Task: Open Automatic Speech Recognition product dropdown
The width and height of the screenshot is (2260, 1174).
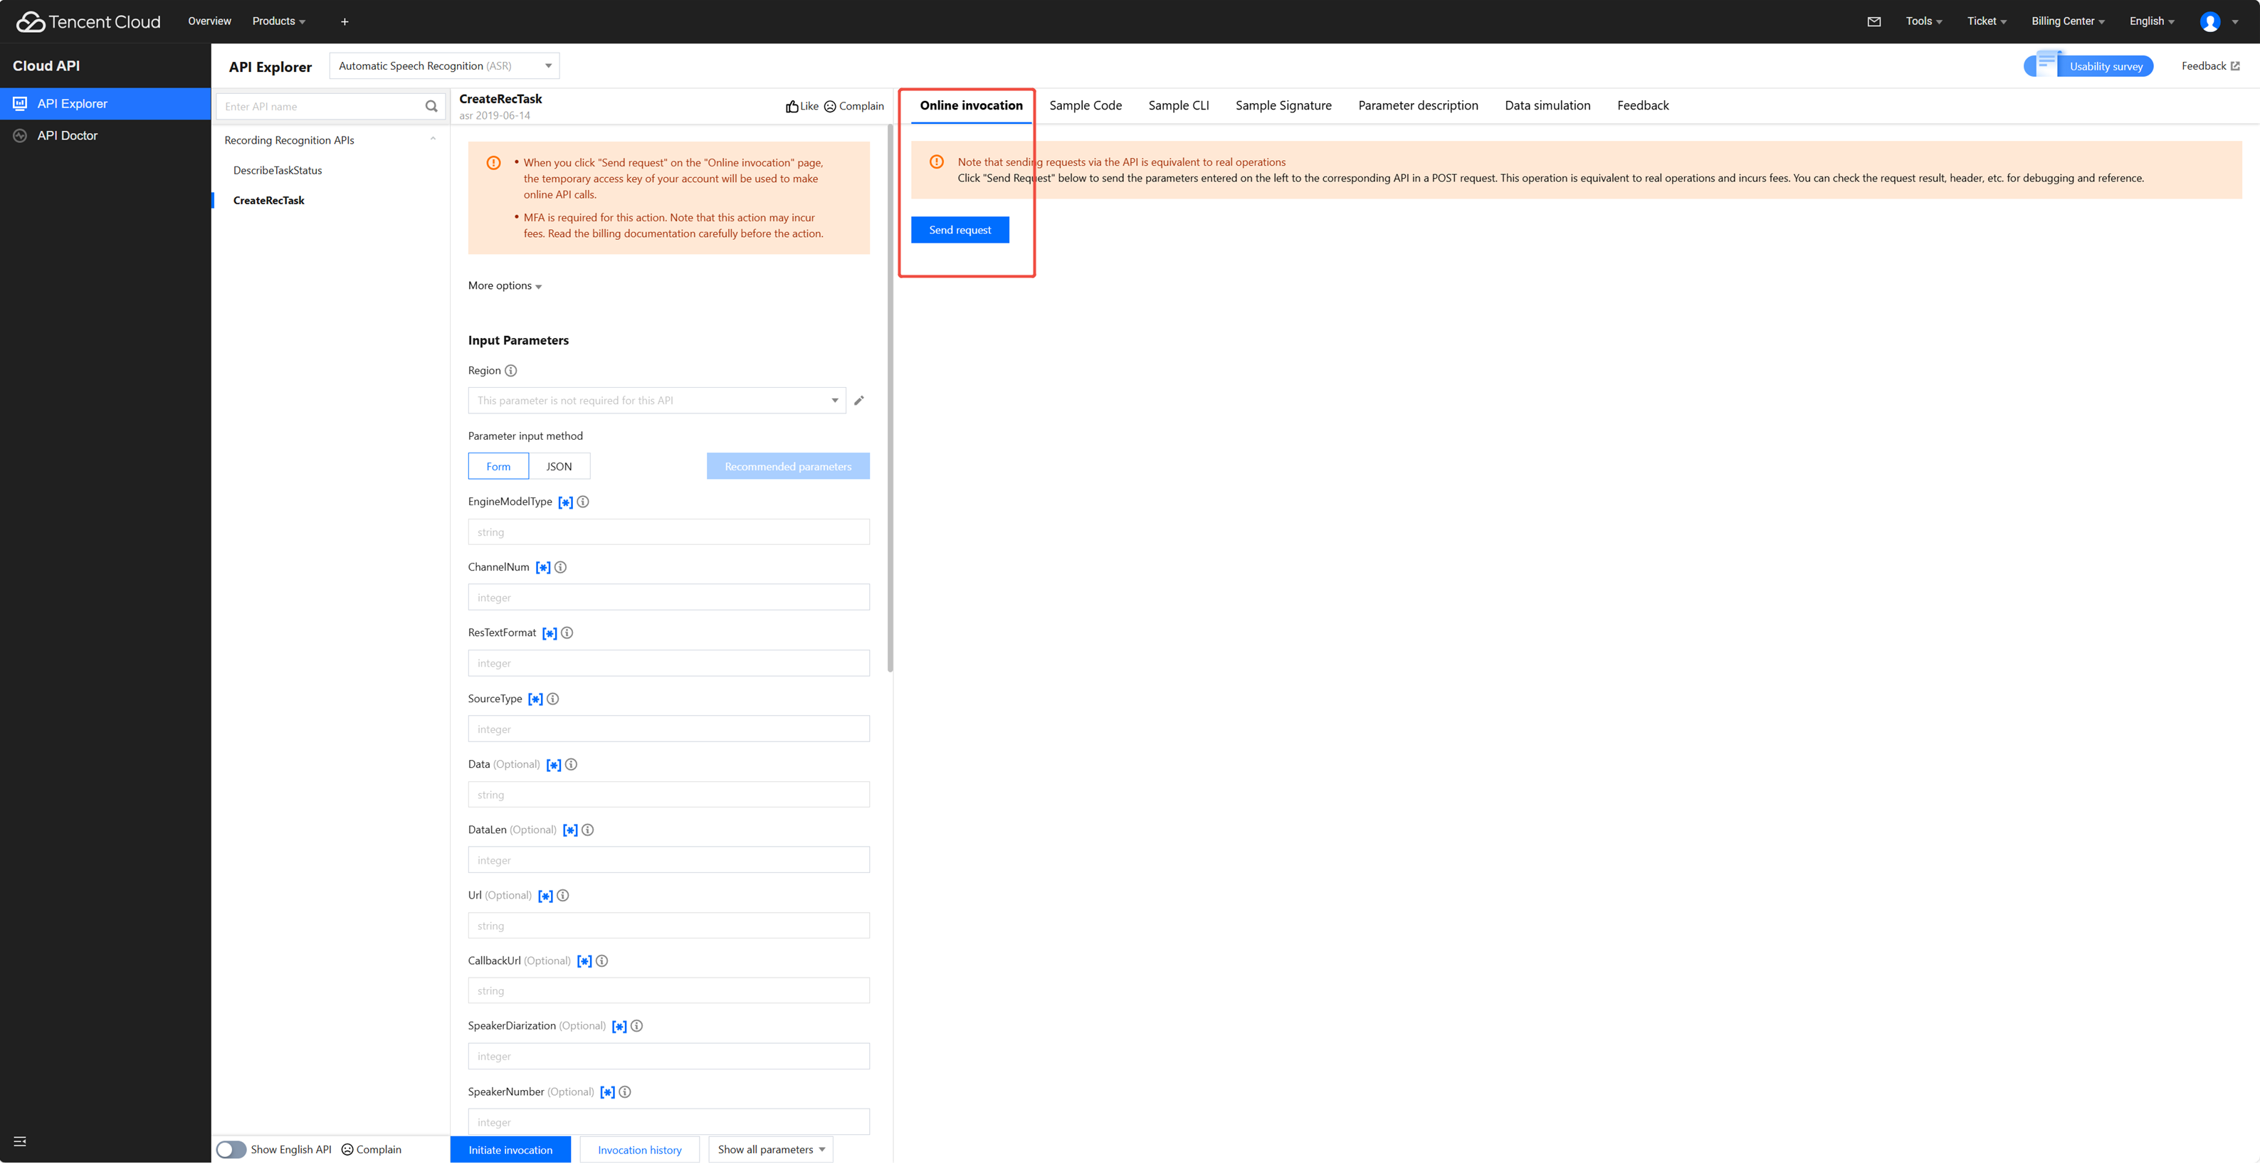Action: click(444, 65)
